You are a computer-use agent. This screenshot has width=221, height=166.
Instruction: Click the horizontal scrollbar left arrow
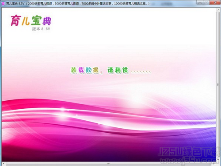click(x=4, y=164)
